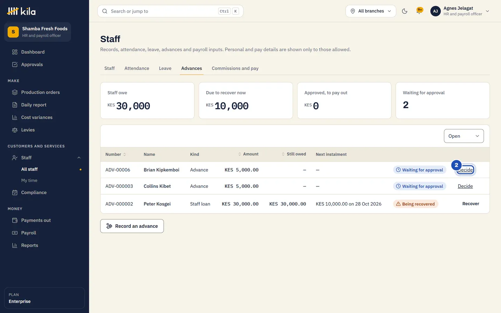Open Agnes Jelagat user menu

(x=460, y=11)
